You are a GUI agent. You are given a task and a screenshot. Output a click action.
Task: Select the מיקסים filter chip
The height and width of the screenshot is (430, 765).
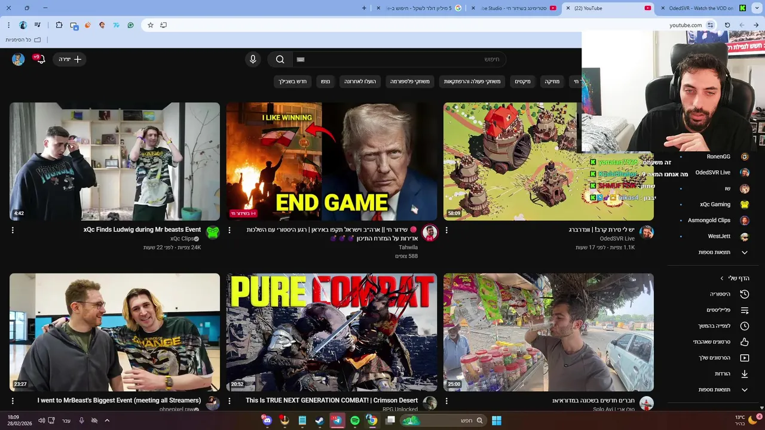point(523,81)
